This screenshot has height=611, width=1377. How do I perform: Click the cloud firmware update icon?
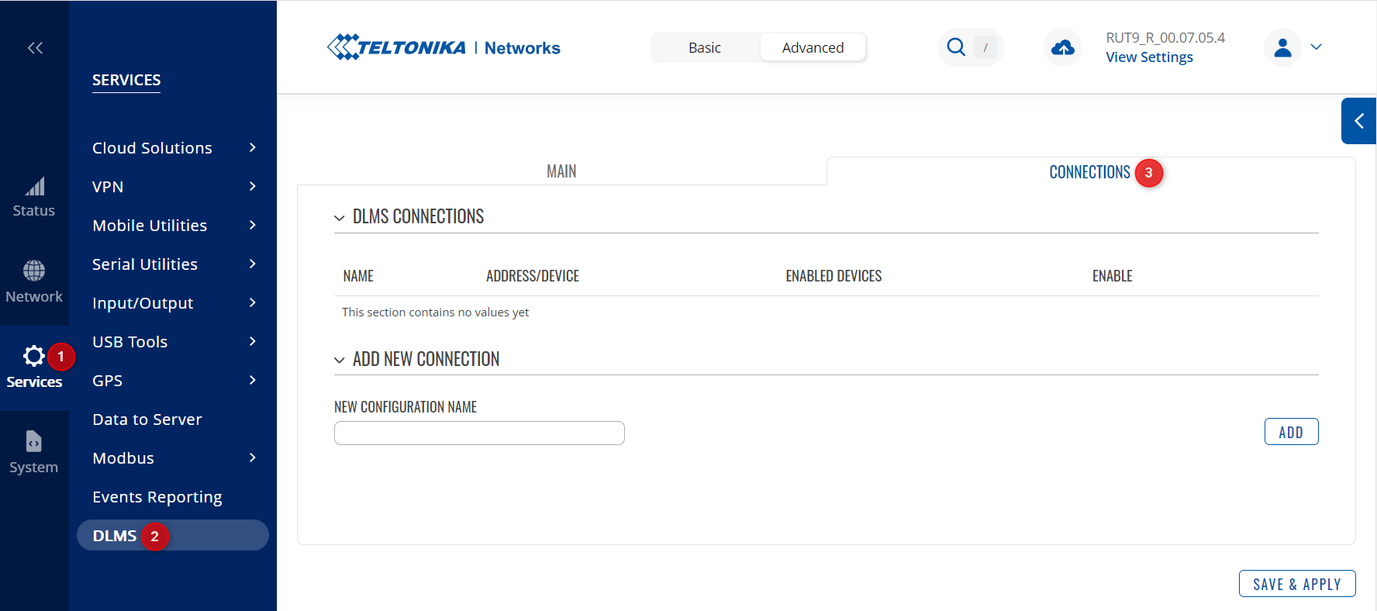(x=1062, y=48)
